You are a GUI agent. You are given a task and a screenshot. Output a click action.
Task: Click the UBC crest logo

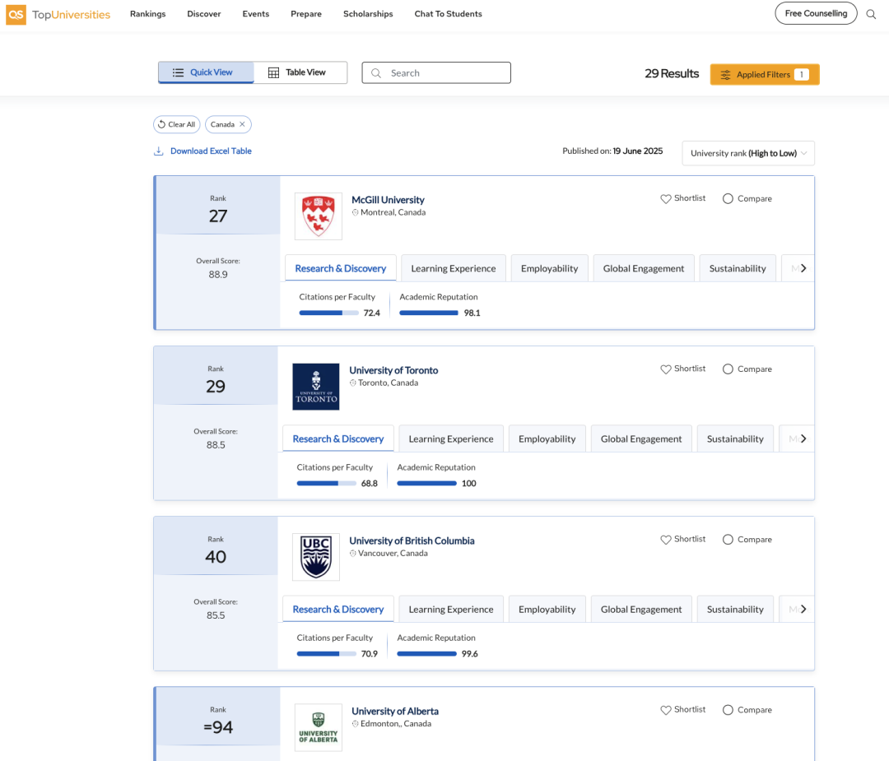point(316,557)
